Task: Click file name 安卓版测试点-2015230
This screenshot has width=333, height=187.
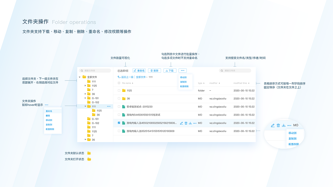Action: 139,107
